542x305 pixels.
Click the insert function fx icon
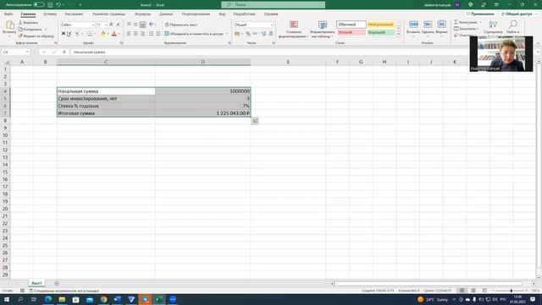64,52
